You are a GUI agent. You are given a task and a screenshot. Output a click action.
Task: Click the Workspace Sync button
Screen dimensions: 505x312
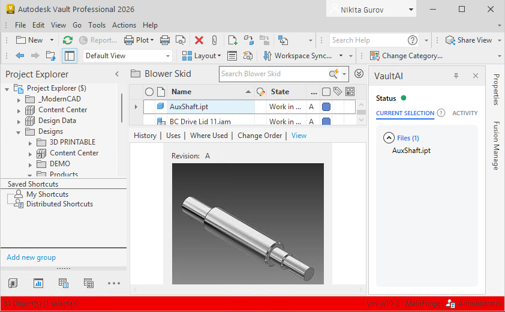click(297, 55)
